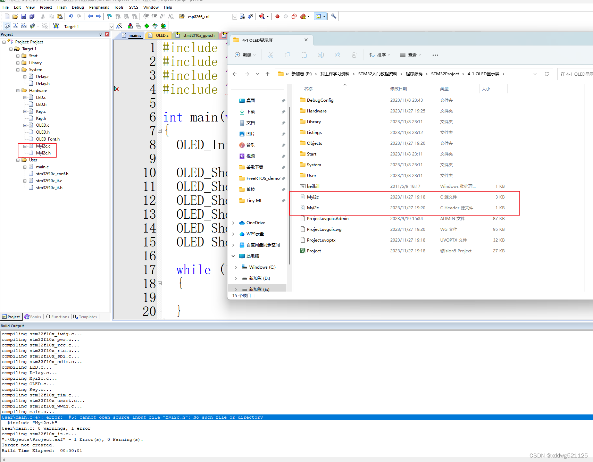Build the target project
Image resolution: width=593 pixels, height=462 pixels.
click(15, 26)
